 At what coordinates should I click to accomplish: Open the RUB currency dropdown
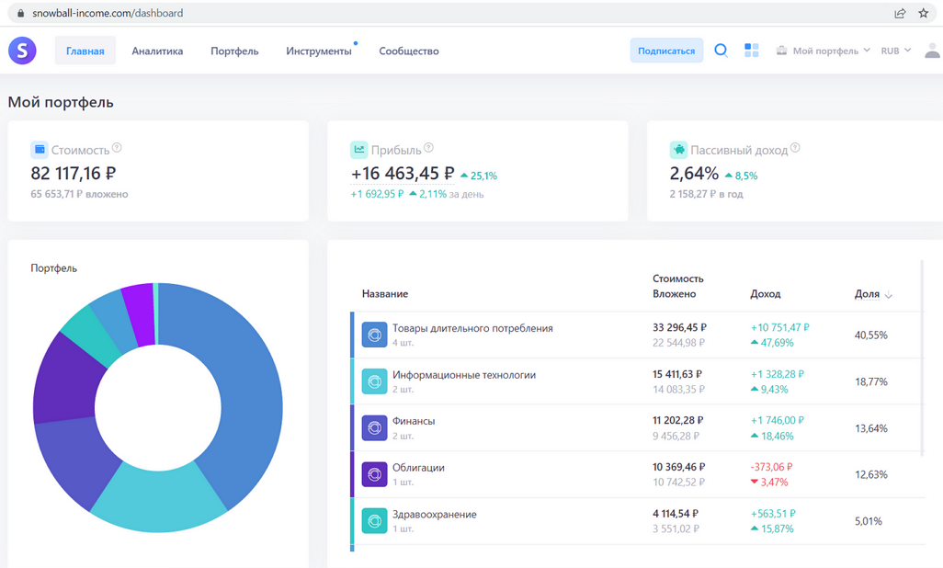pyautogui.click(x=895, y=51)
